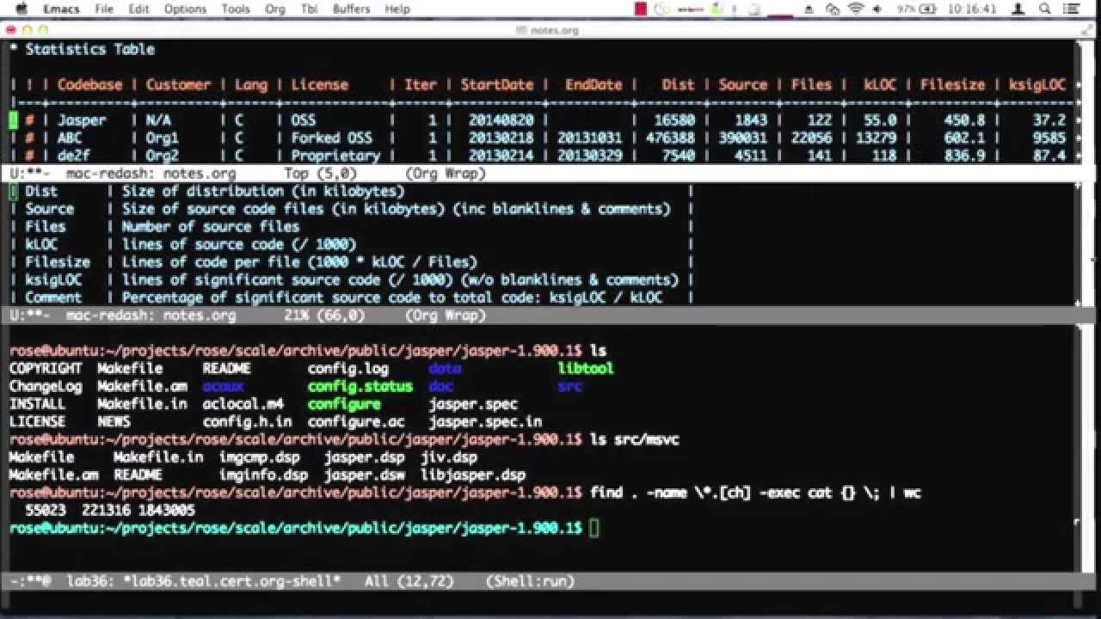Image resolution: width=1101 pixels, height=619 pixels.
Task: Open the Emacs application menu
Action: tap(61, 9)
